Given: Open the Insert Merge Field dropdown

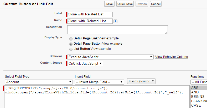Looking at the screenshot, I should 99,82.
